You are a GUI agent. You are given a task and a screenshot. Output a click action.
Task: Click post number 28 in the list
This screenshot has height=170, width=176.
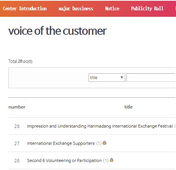17,126
